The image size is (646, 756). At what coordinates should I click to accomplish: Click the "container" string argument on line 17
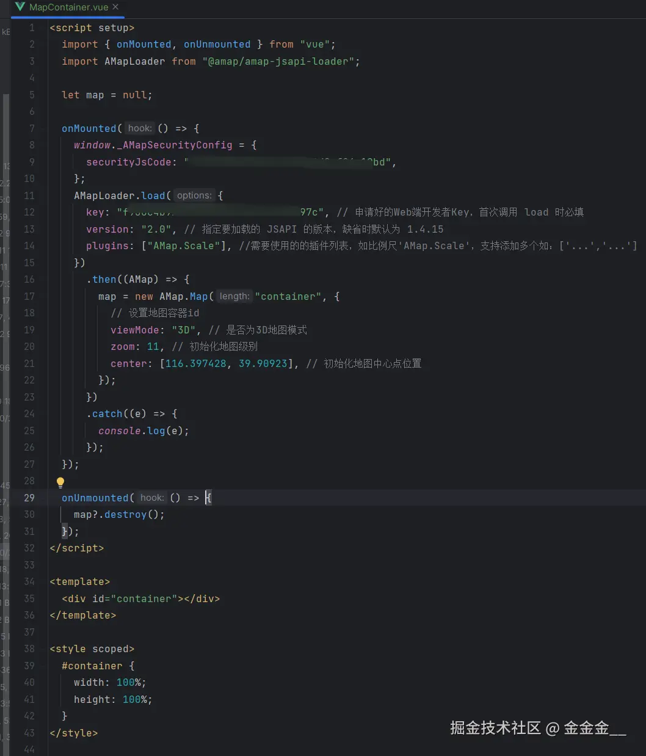point(288,296)
